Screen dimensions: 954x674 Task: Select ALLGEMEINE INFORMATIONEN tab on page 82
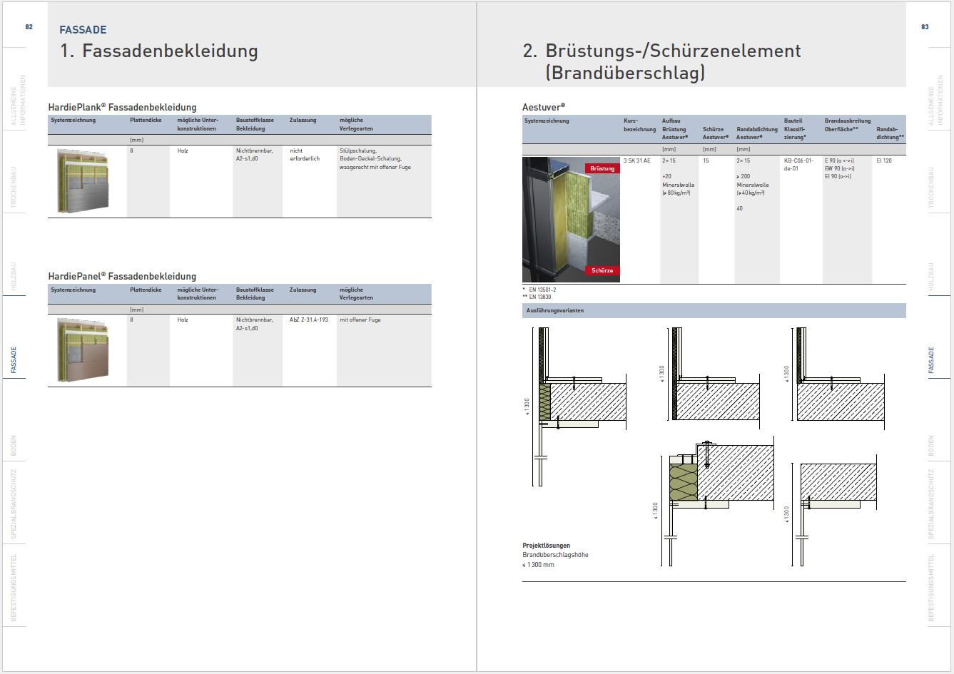pos(18,100)
